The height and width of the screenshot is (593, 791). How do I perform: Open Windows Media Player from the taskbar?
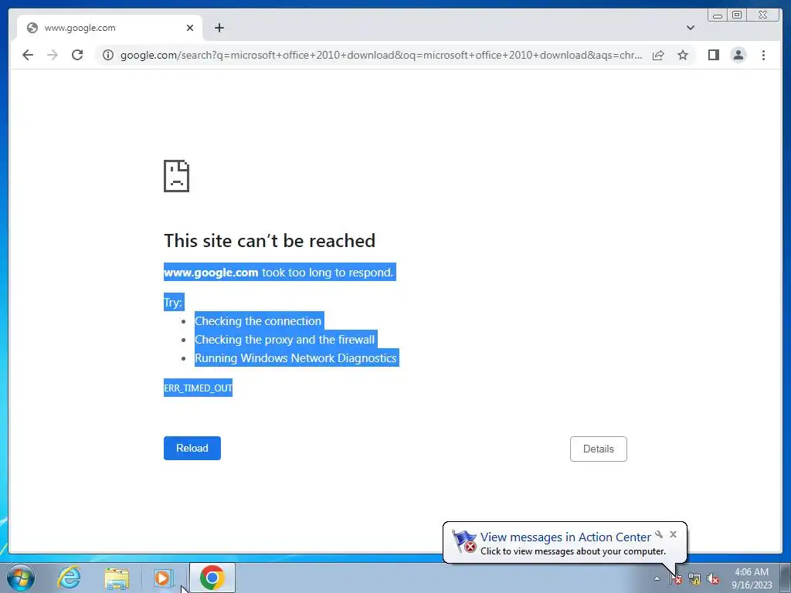[163, 578]
